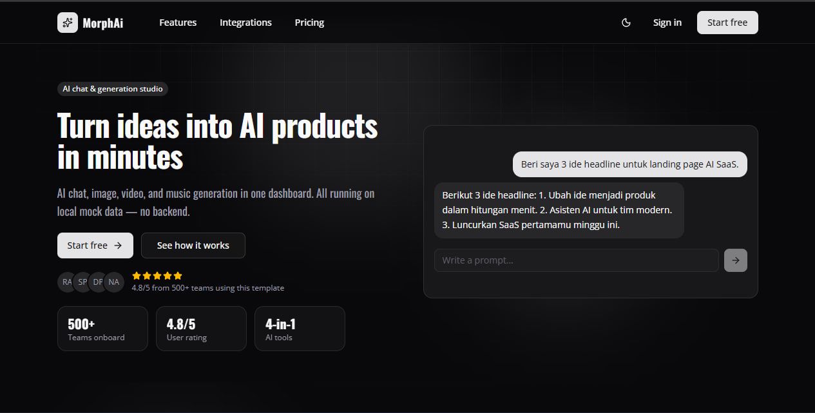The width and height of the screenshot is (815, 413).
Task: Click the 4.8/5 from 500+ teams text
Action: (x=208, y=288)
